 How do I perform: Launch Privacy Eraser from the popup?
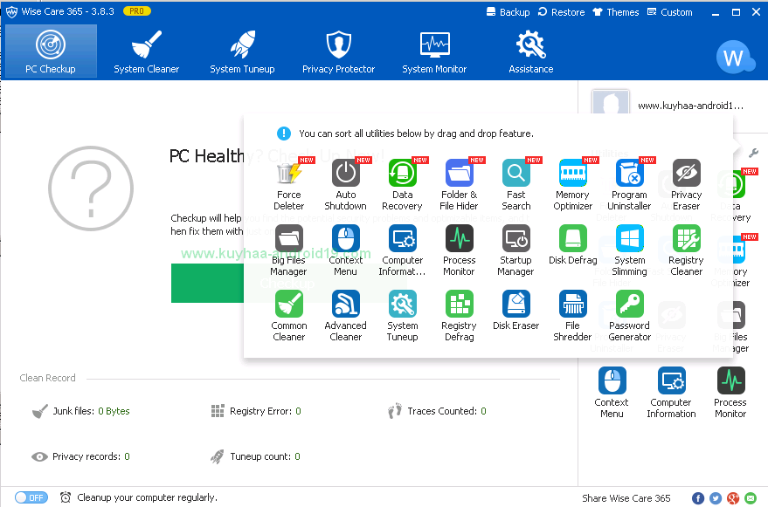point(686,185)
